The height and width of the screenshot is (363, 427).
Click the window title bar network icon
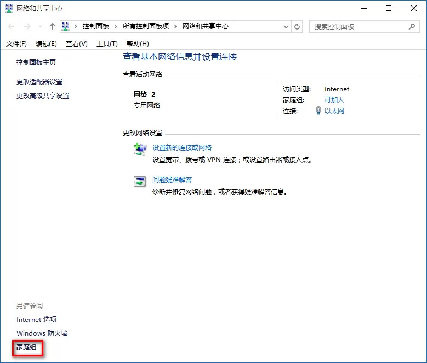tap(9, 8)
